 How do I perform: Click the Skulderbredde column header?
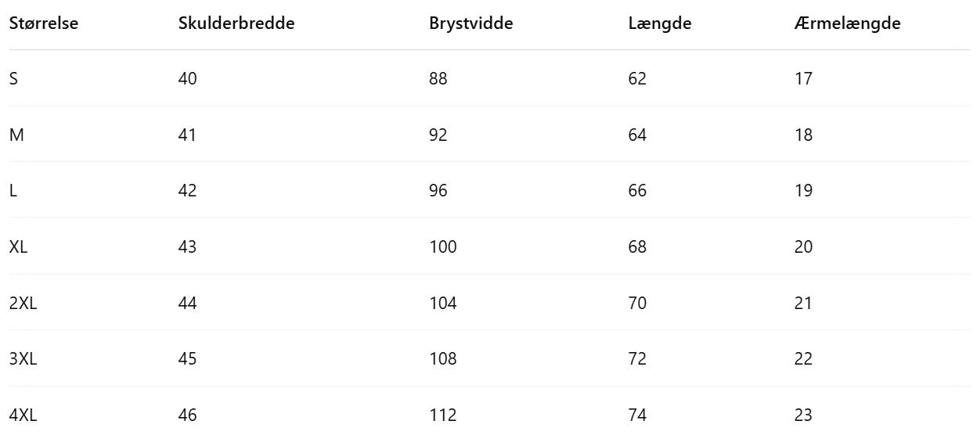click(236, 23)
